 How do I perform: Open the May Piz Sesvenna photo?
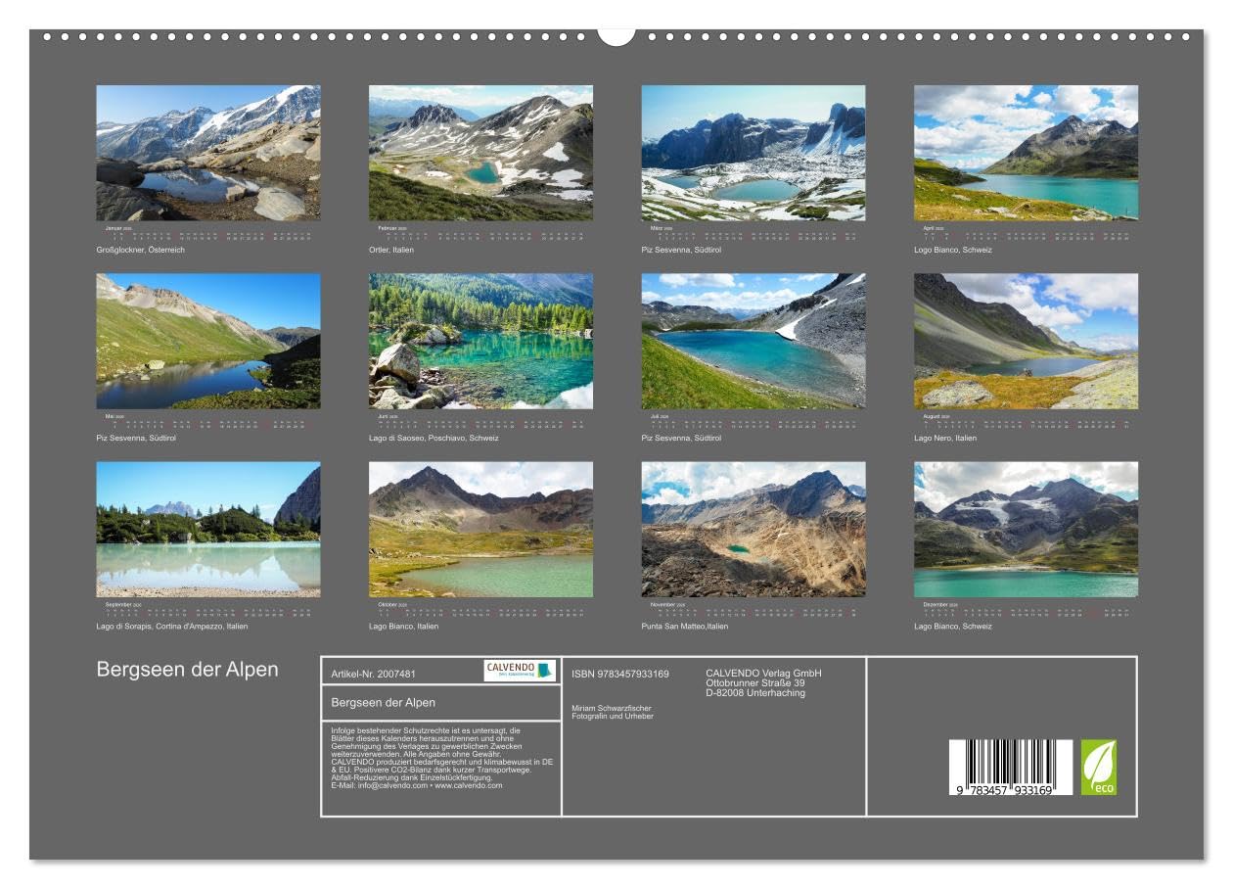pyautogui.click(x=208, y=341)
